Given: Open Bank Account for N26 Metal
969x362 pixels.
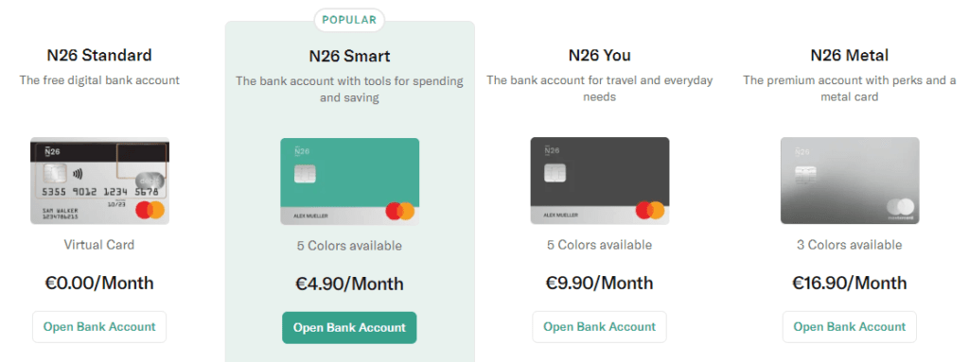Looking at the screenshot, I should point(850,327).
